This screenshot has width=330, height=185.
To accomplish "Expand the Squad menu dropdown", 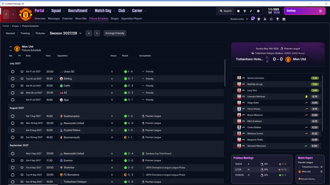I will (x=64, y=11).
